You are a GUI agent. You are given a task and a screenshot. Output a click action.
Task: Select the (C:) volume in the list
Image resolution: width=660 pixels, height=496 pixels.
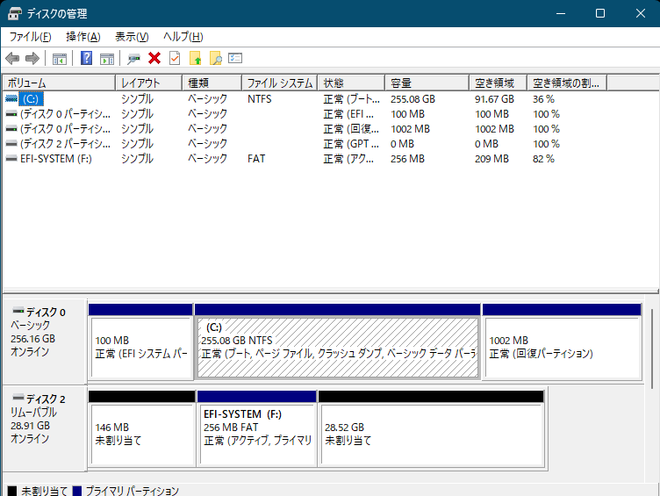coord(30,99)
